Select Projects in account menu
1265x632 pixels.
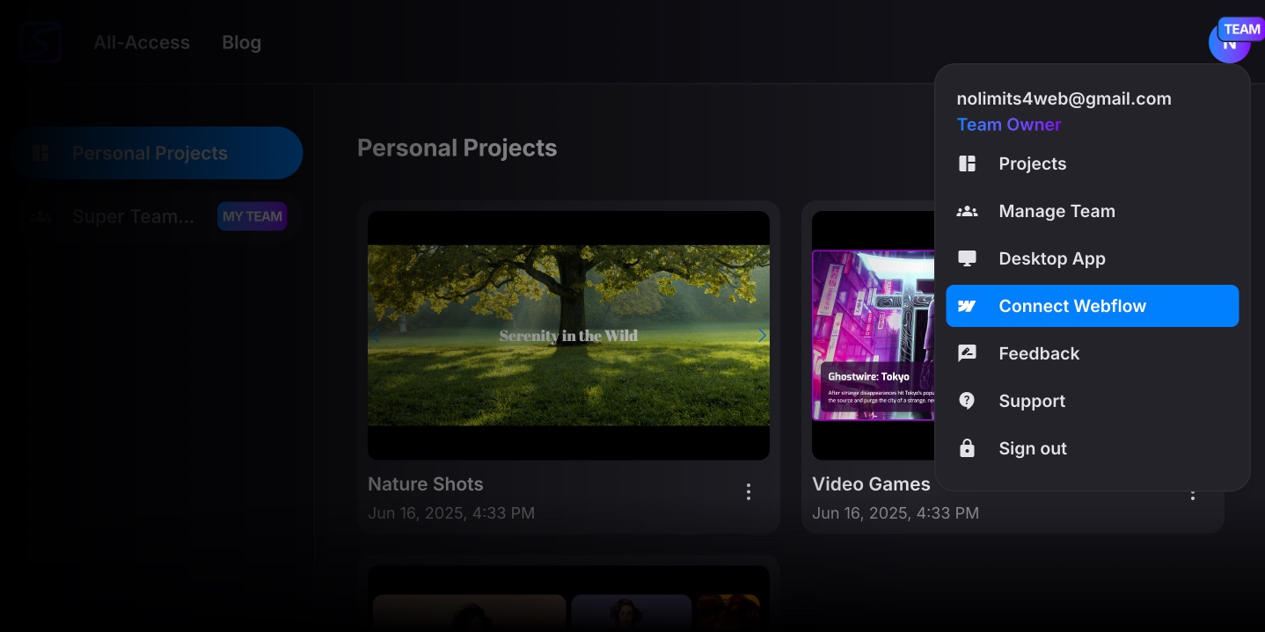[1093, 163]
